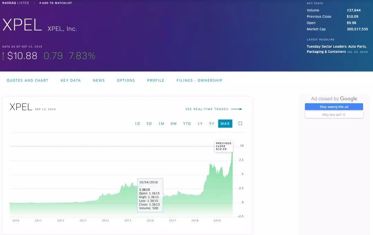Select the 1M chart range
The width and height of the screenshot is (373, 235).
[161, 124]
